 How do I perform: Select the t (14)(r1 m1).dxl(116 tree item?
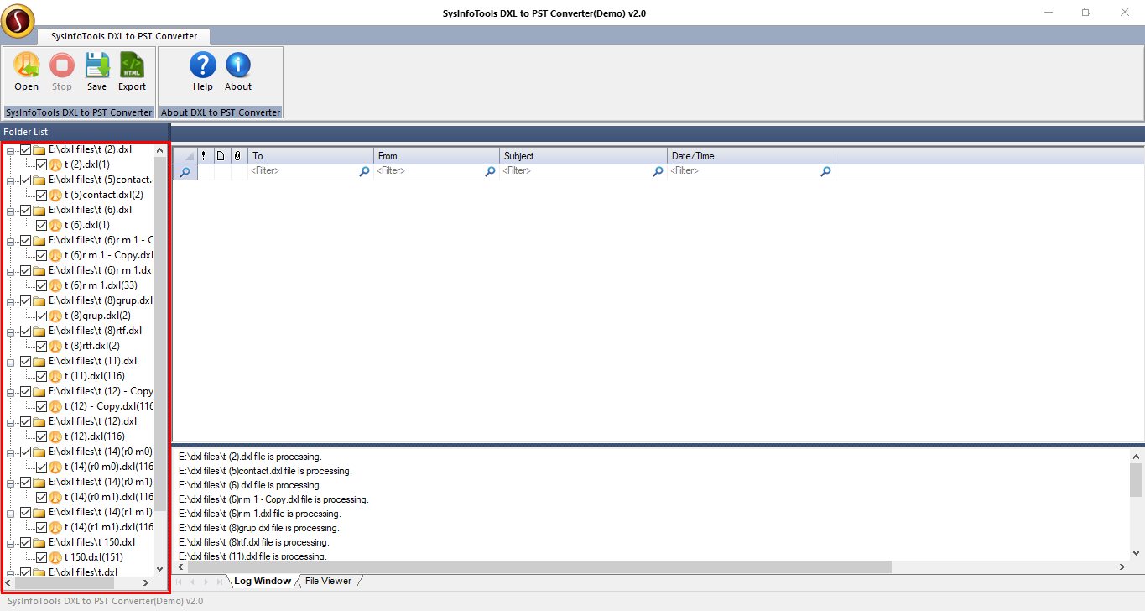pyautogui.click(x=109, y=527)
